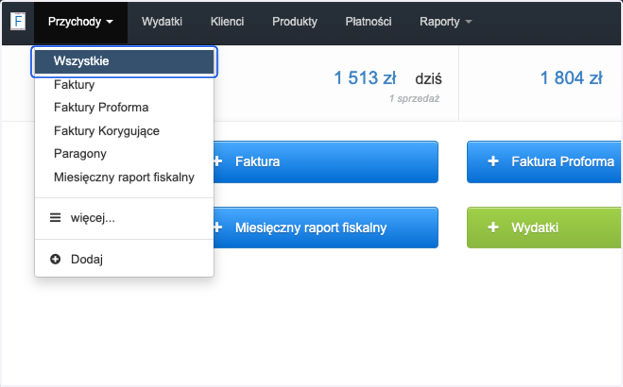Expand the Raporty dropdown in navbar
The image size is (623, 387).
click(x=446, y=22)
